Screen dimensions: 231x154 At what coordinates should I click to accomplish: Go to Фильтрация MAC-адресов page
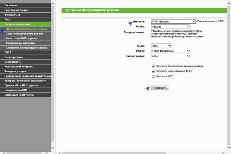click(x=25, y=38)
